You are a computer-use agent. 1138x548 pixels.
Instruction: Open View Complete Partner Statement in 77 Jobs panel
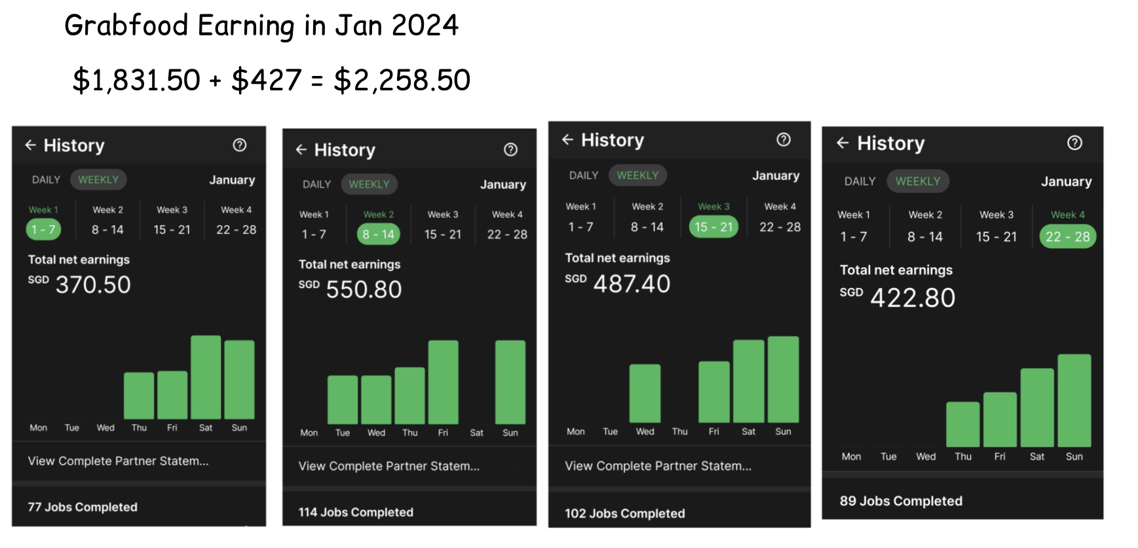click(x=119, y=461)
